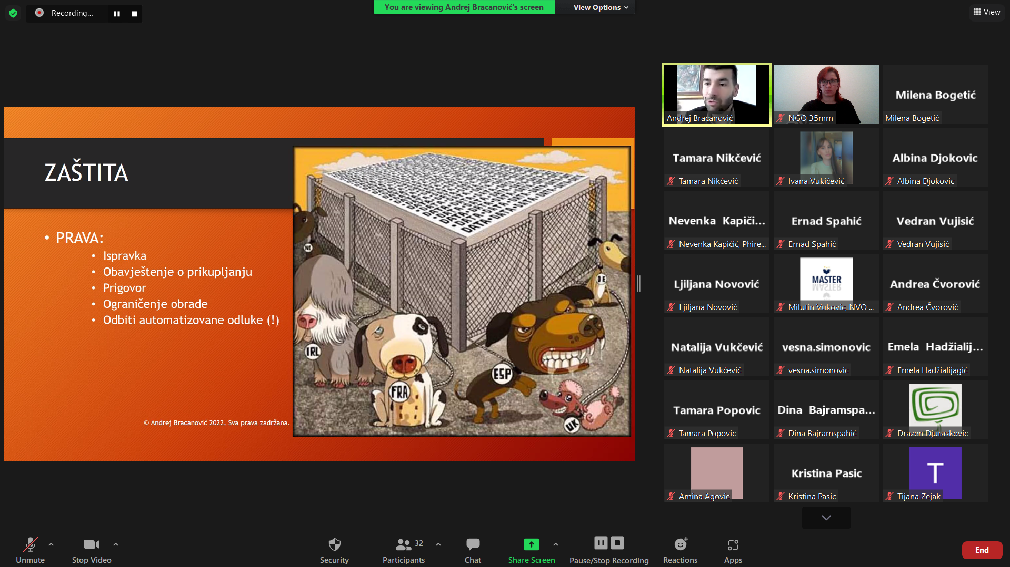Click muted mic icon beside Albina Djokovic
Image resolution: width=1010 pixels, height=567 pixels.
889,181
